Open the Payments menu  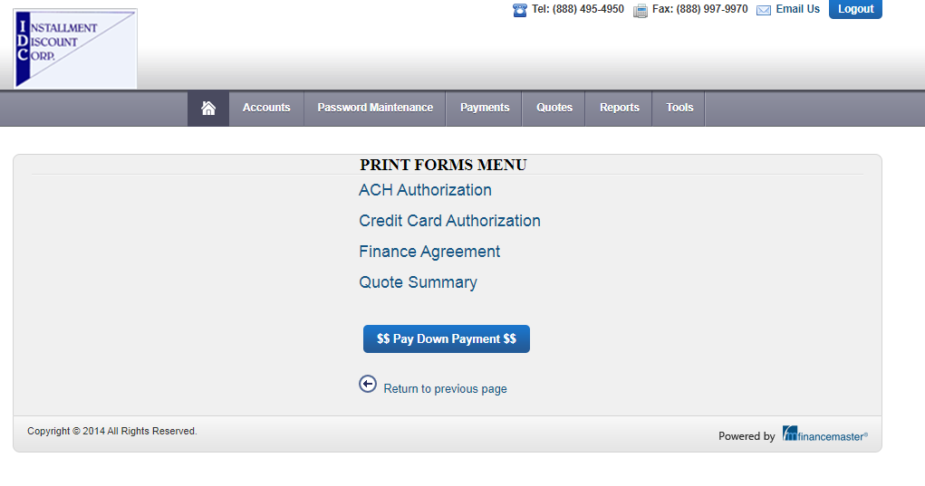[485, 108]
